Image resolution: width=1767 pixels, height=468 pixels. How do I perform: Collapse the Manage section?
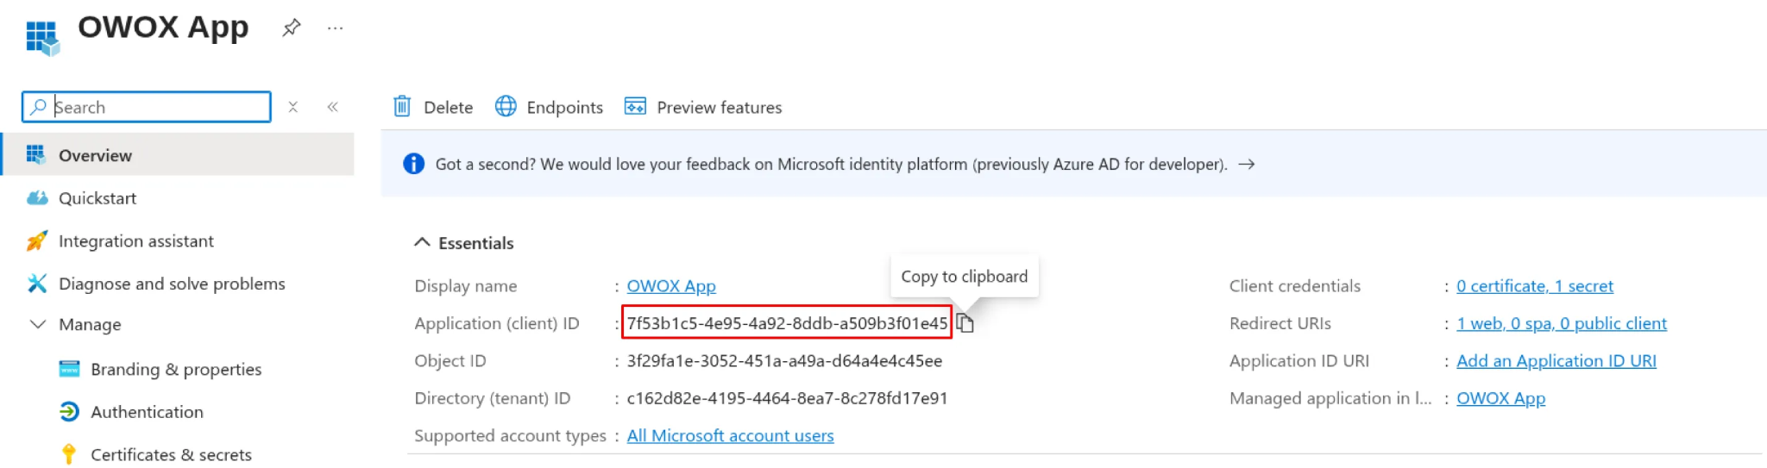click(38, 325)
